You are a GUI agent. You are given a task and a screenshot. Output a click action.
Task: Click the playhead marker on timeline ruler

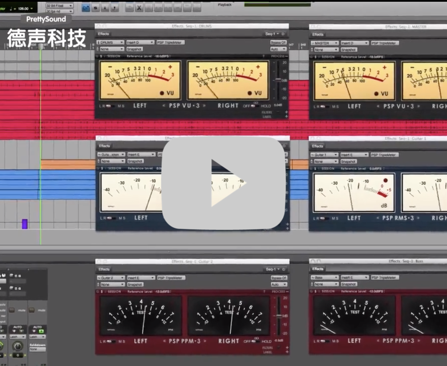point(41,46)
